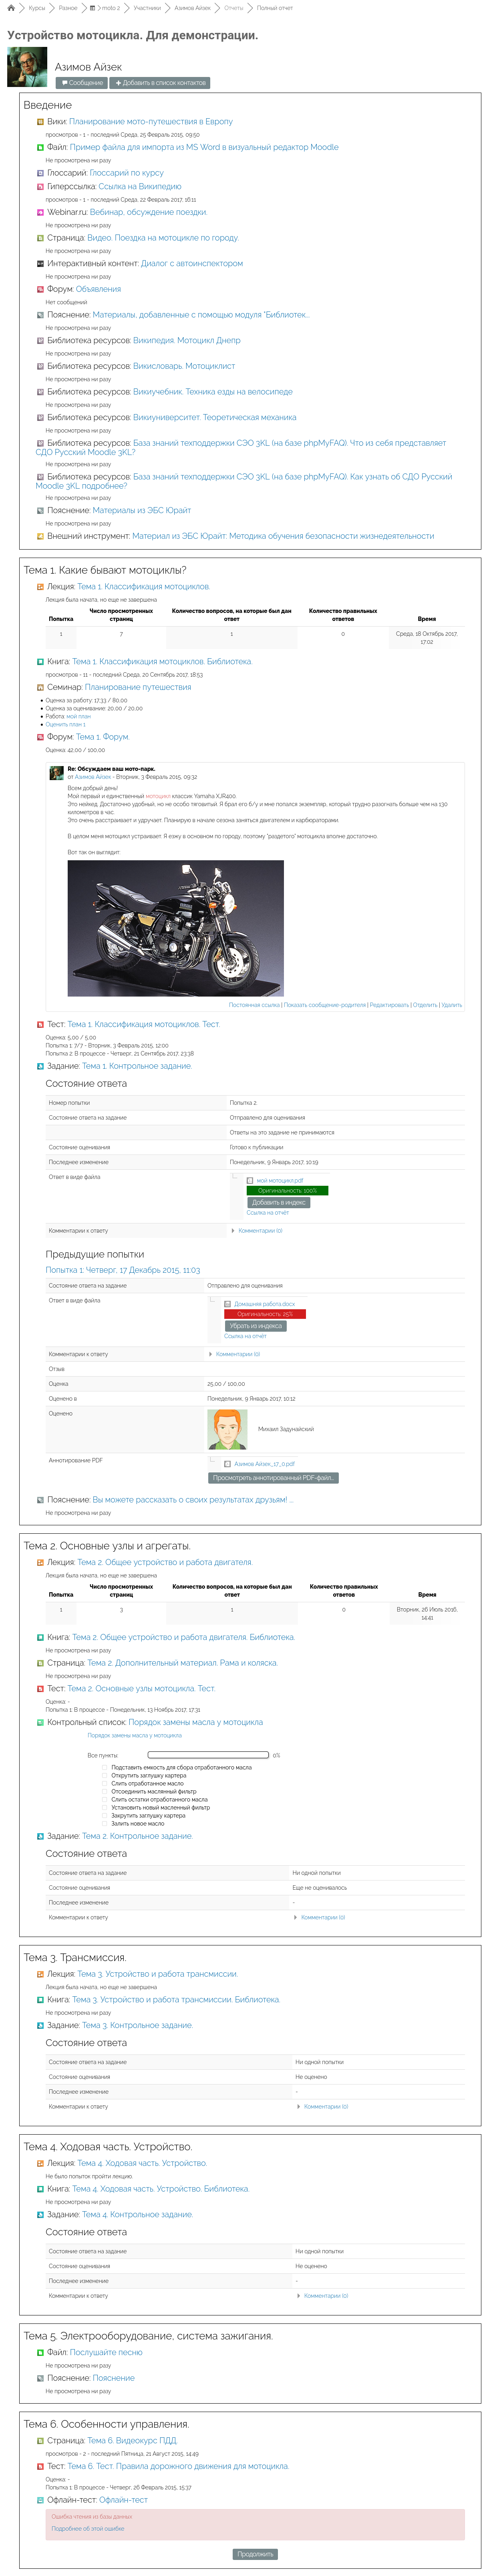Tick the 'Слить отработанное масло' checkbox
Image resolution: width=501 pixels, height=2576 pixels.
104,1783
